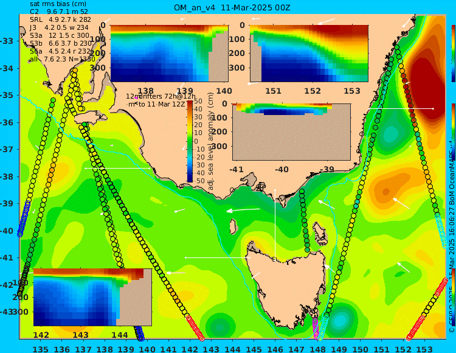The width and height of the screenshot is (456, 353).
Task: Select the S3a 12 1.5 c 300 row
Action: pos(60,35)
